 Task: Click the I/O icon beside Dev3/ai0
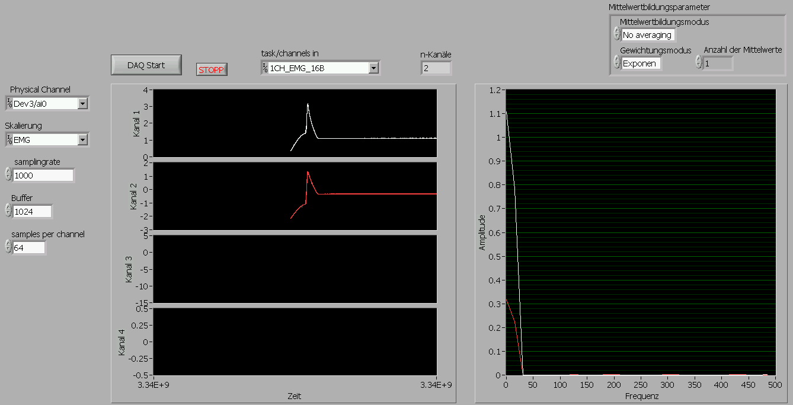coord(9,104)
